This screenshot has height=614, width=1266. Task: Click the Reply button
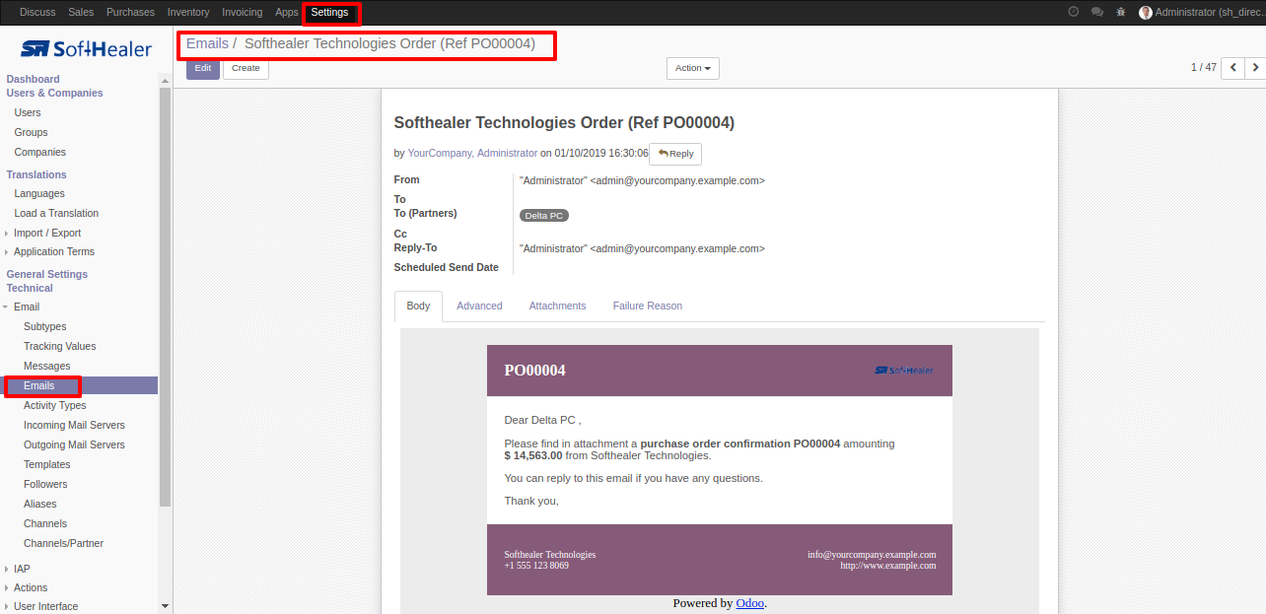click(x=675, y=153)
